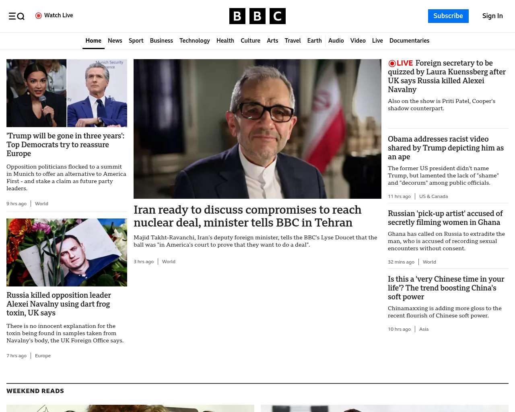
Task: Click 'The former US president didn't name Trump' summary
Action: point(443,175)
